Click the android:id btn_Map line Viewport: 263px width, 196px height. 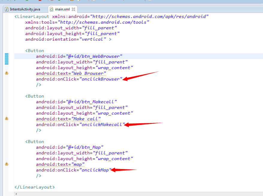(69, 148)
